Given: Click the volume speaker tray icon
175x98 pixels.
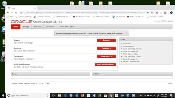Looking at the screenshot, I should 151,96.
